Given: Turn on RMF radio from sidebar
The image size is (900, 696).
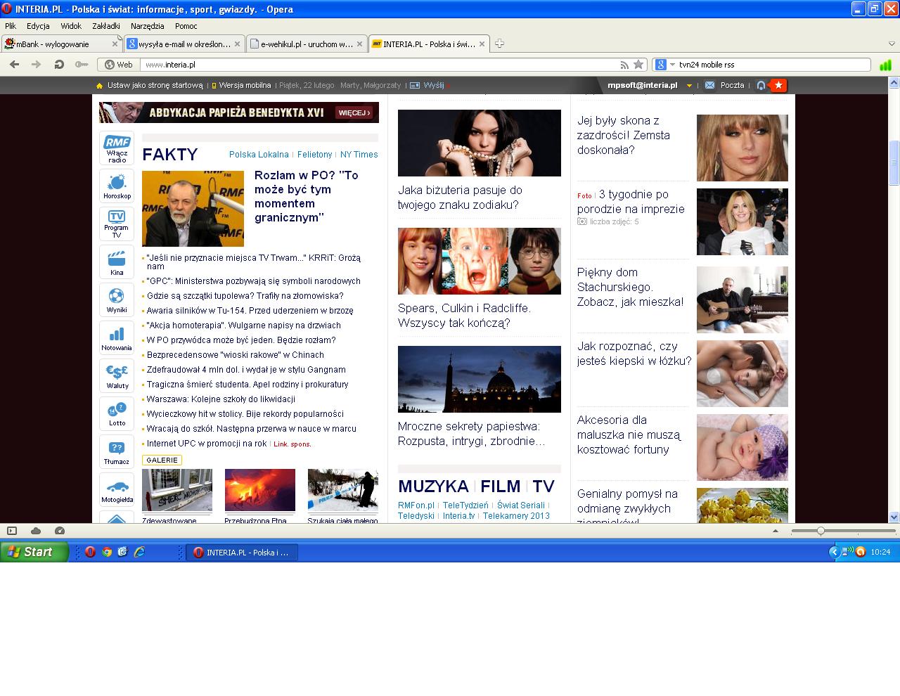Looking at the screenshot, I should [117, 148].
